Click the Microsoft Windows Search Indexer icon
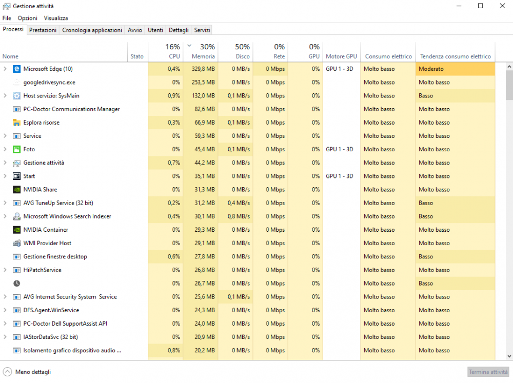This screenshot has width=513, height=383. pos(16,216)
